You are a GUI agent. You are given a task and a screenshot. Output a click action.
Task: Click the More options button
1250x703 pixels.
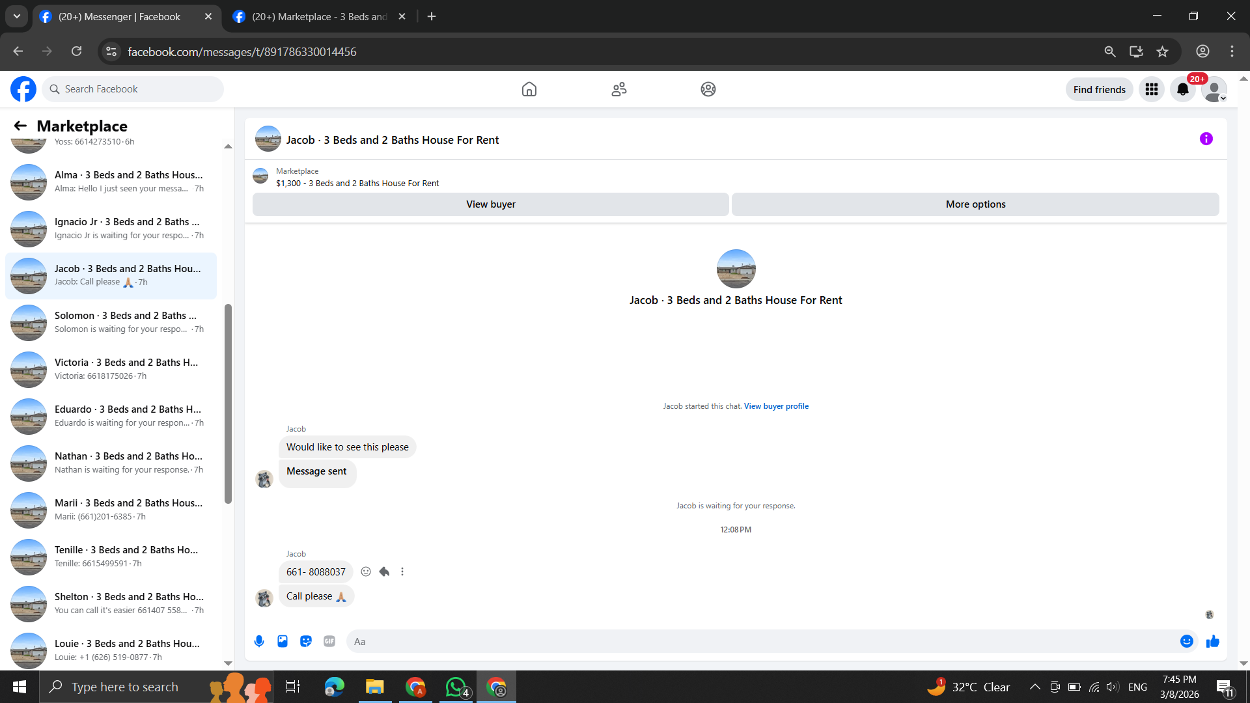click(975, 204)
